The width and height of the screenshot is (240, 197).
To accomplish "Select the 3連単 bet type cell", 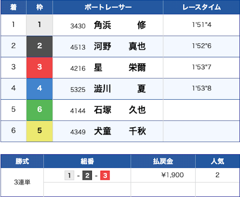I will click(22, 182).
